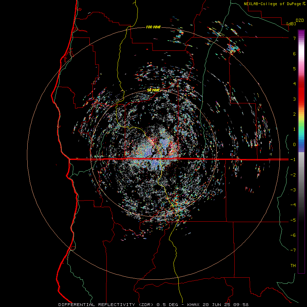Click the 1 value on color scale
307x307 pixels.
(x=294, y=129)
